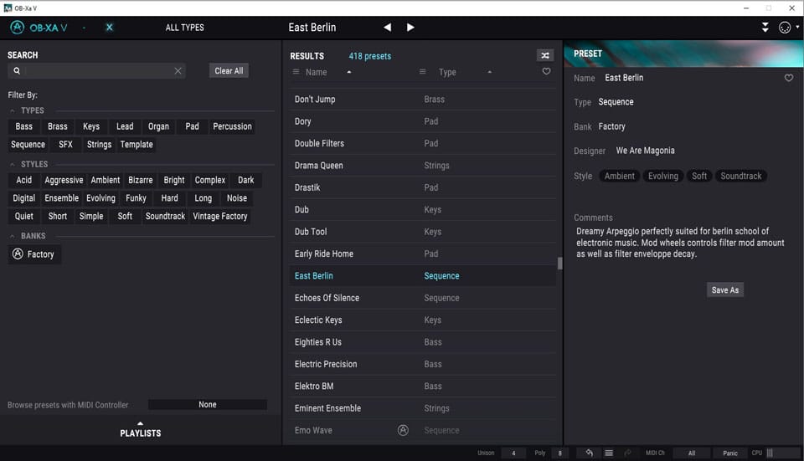The height and width of the screenshot is (461, 804).
Task: Click the Save As button
Action: [725, 290]
